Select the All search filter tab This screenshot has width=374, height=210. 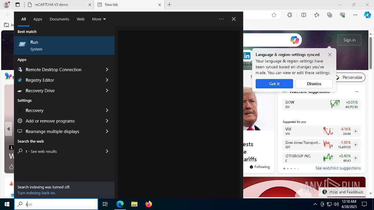tap(24, 19)
